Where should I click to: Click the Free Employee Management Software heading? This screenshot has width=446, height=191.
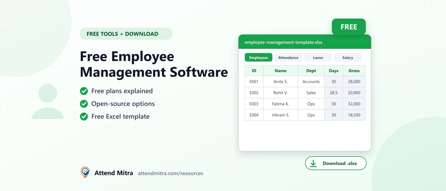coord(154,64)
